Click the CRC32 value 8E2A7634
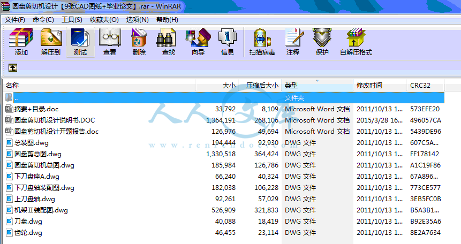 point(425,233)
